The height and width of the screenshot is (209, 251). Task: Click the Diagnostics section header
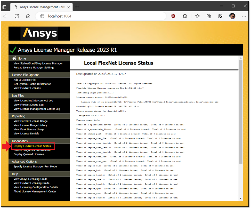pyautogui.click(x=39, y=141)
